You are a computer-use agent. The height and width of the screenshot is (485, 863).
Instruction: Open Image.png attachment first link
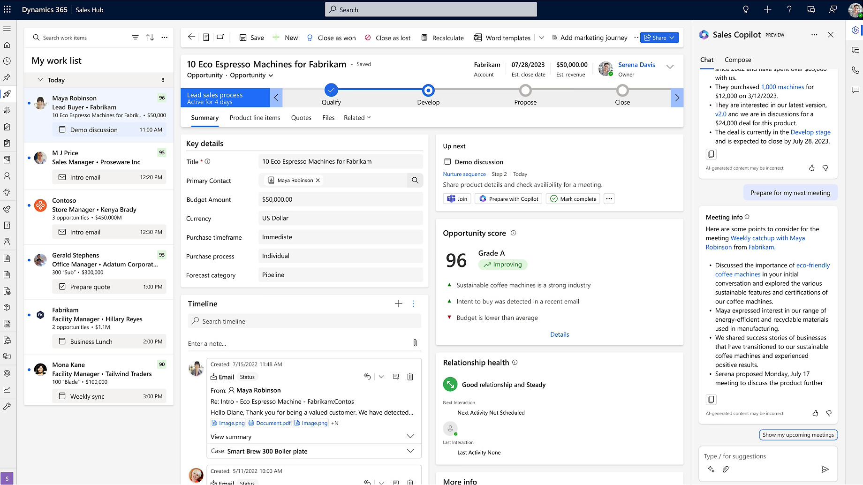228,423
